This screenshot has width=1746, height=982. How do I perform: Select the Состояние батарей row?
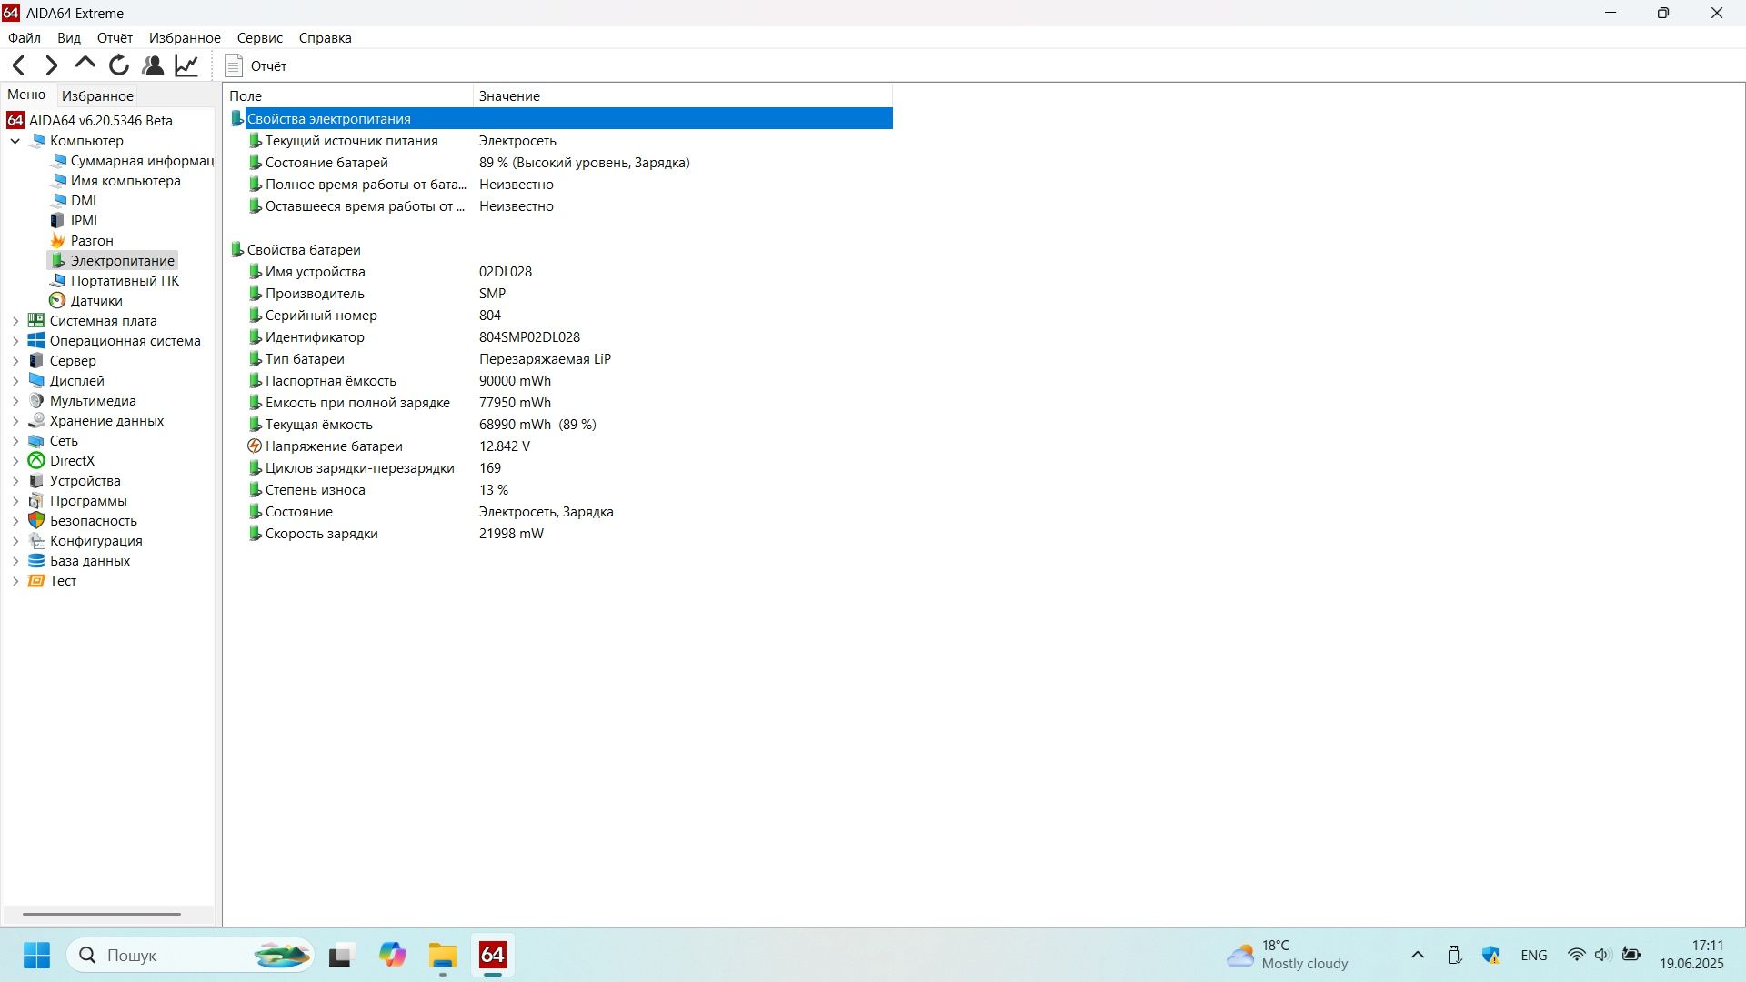pyautogui.click(x=560, y=163)
